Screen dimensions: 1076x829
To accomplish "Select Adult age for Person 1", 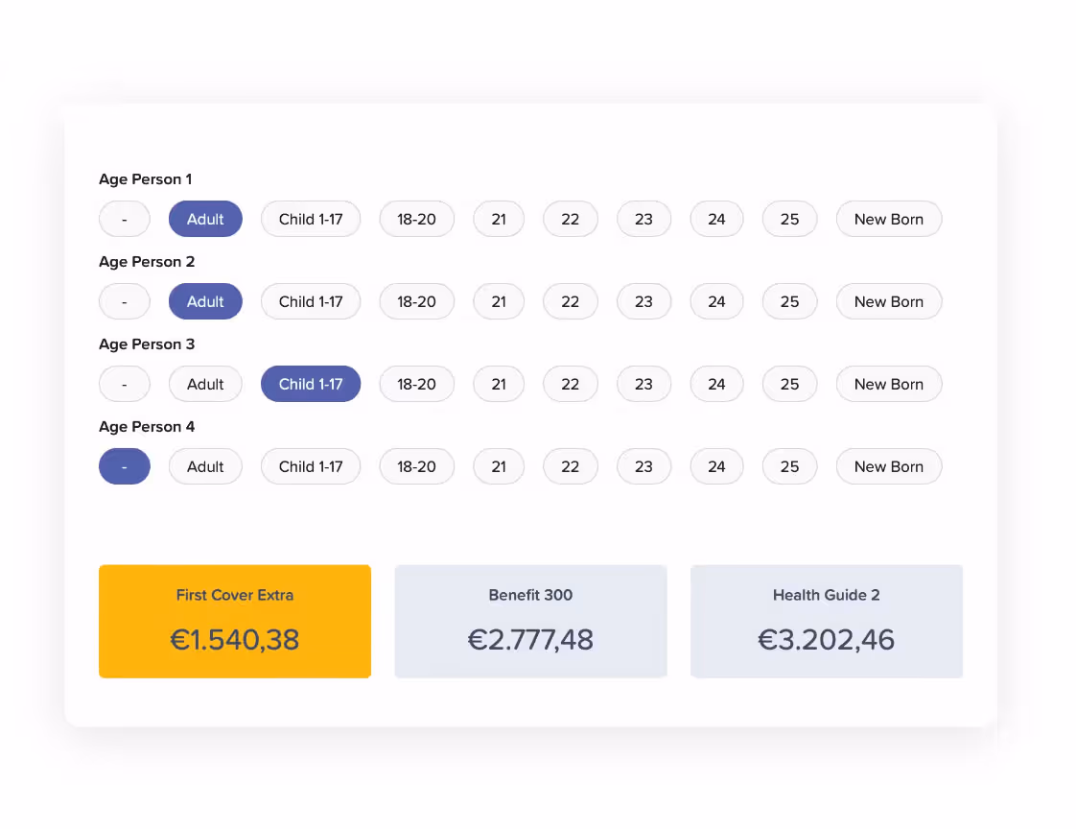I will click(x=205, y=219).
